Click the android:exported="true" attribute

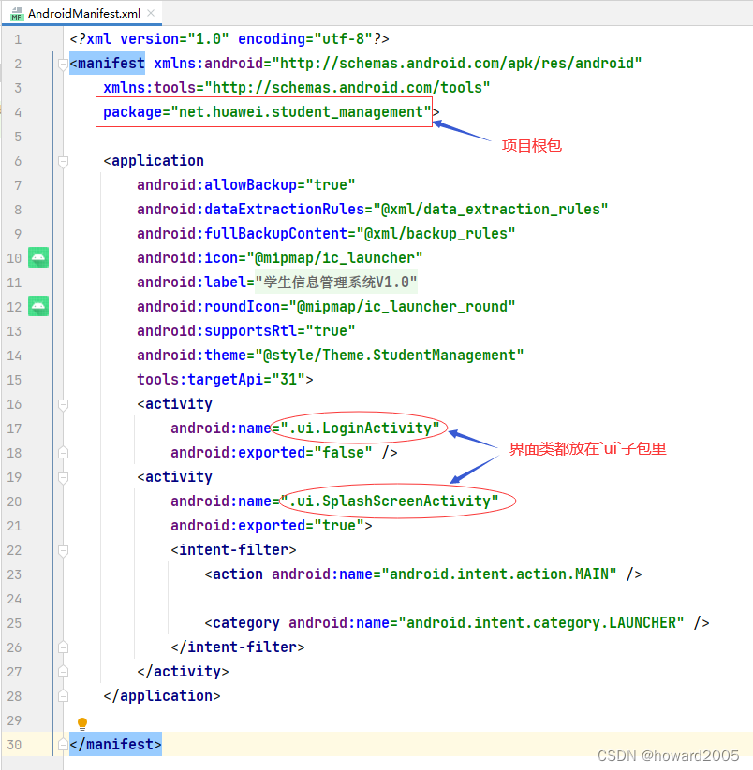click(267, 526)
